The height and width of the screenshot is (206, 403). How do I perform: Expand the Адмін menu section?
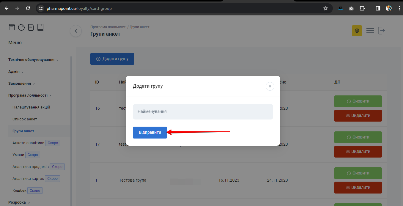(x=14, y=71)
